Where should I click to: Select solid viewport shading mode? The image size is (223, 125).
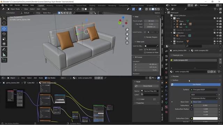pyautogui.click(x=153, y=9)
